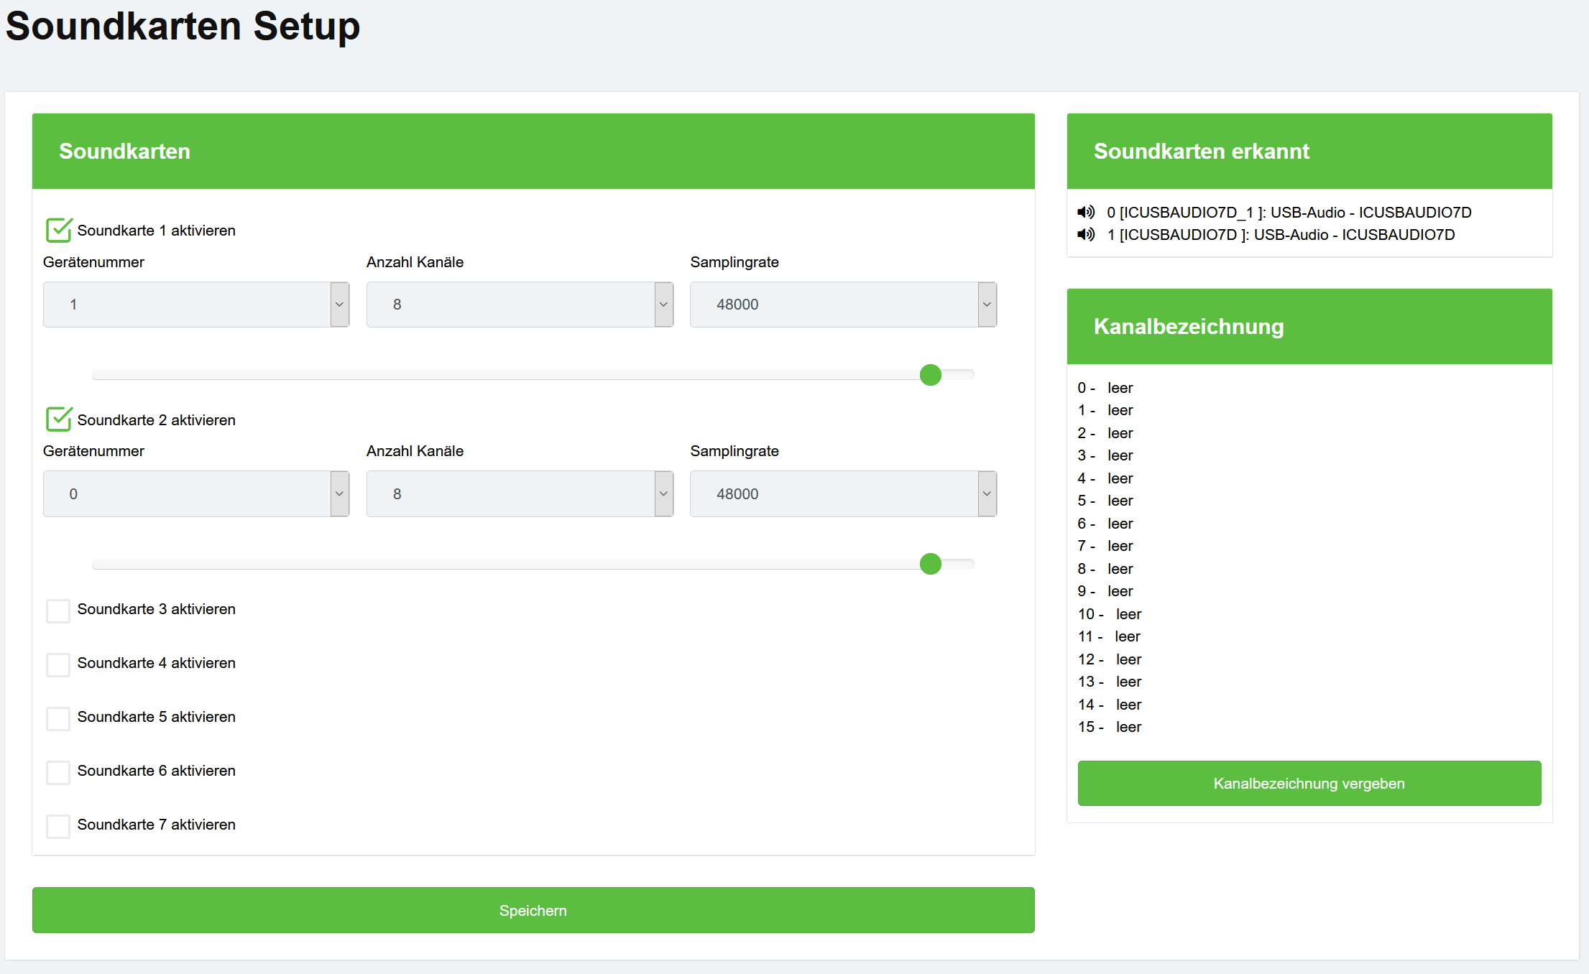1589x974 pixels.
Task: Uncheck Soundkarte 2 aktivieren checkbox
Action: click(58, 419)
